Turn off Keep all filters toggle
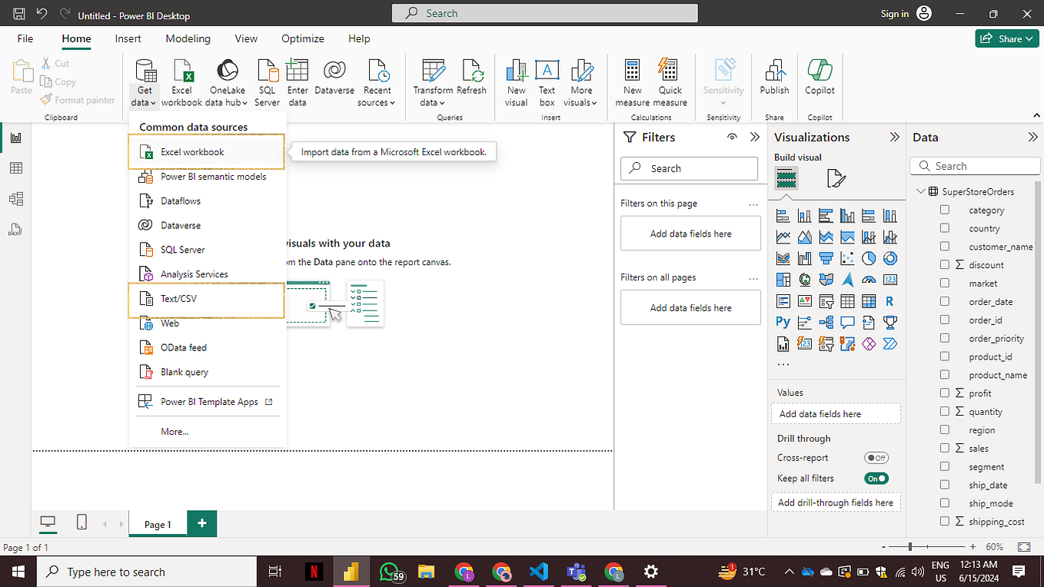 point(876,478)
